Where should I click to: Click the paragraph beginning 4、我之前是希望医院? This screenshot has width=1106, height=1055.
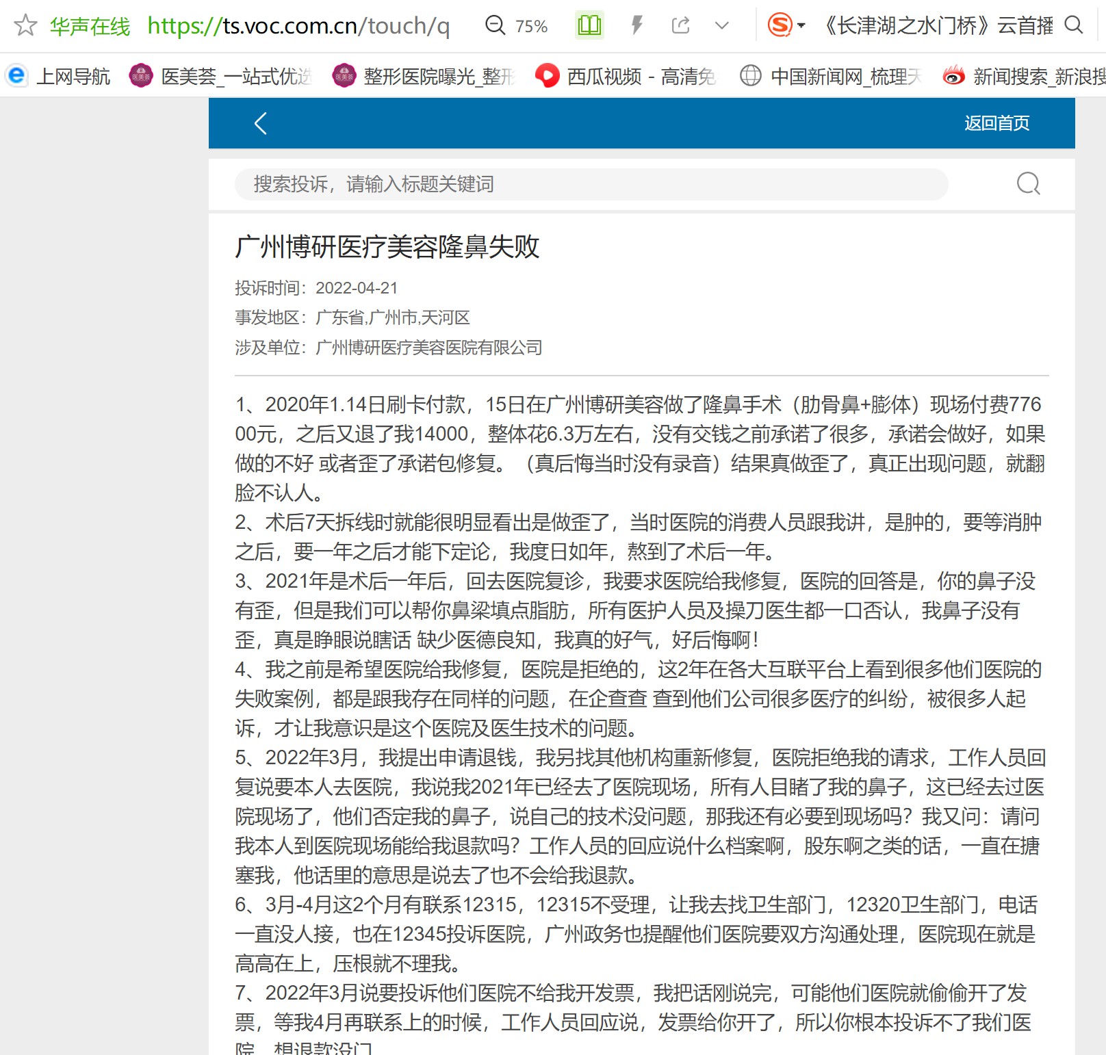point(639,699)
